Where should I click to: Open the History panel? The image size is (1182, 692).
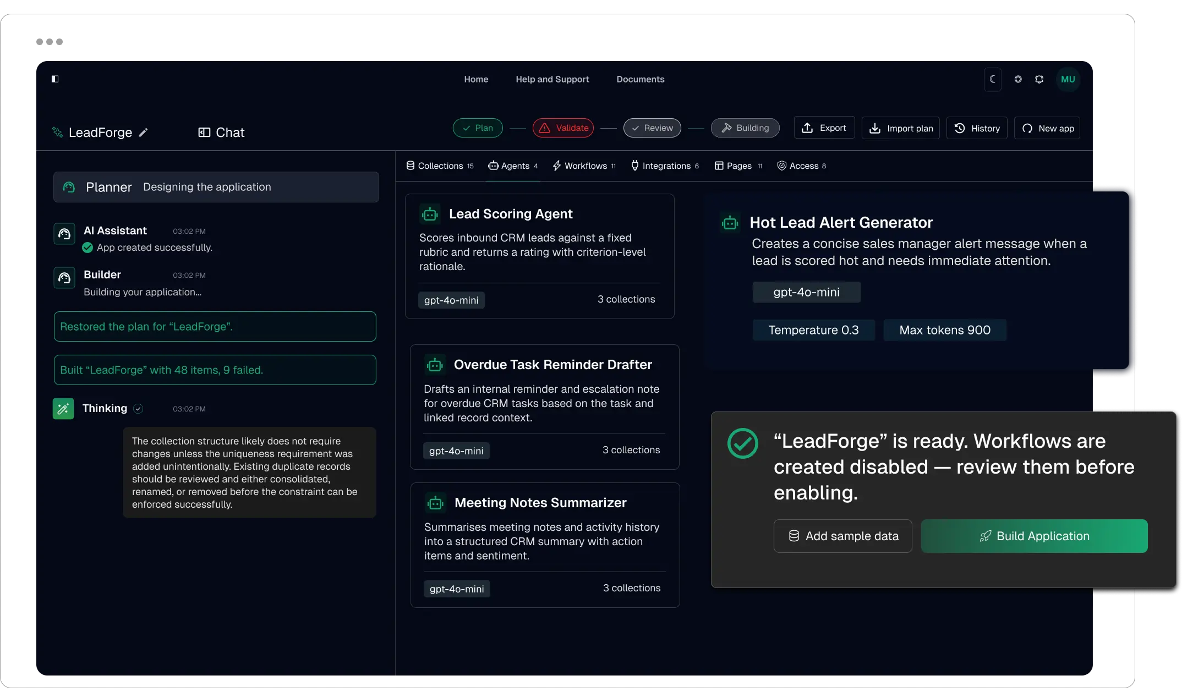(x=977, y=128)
